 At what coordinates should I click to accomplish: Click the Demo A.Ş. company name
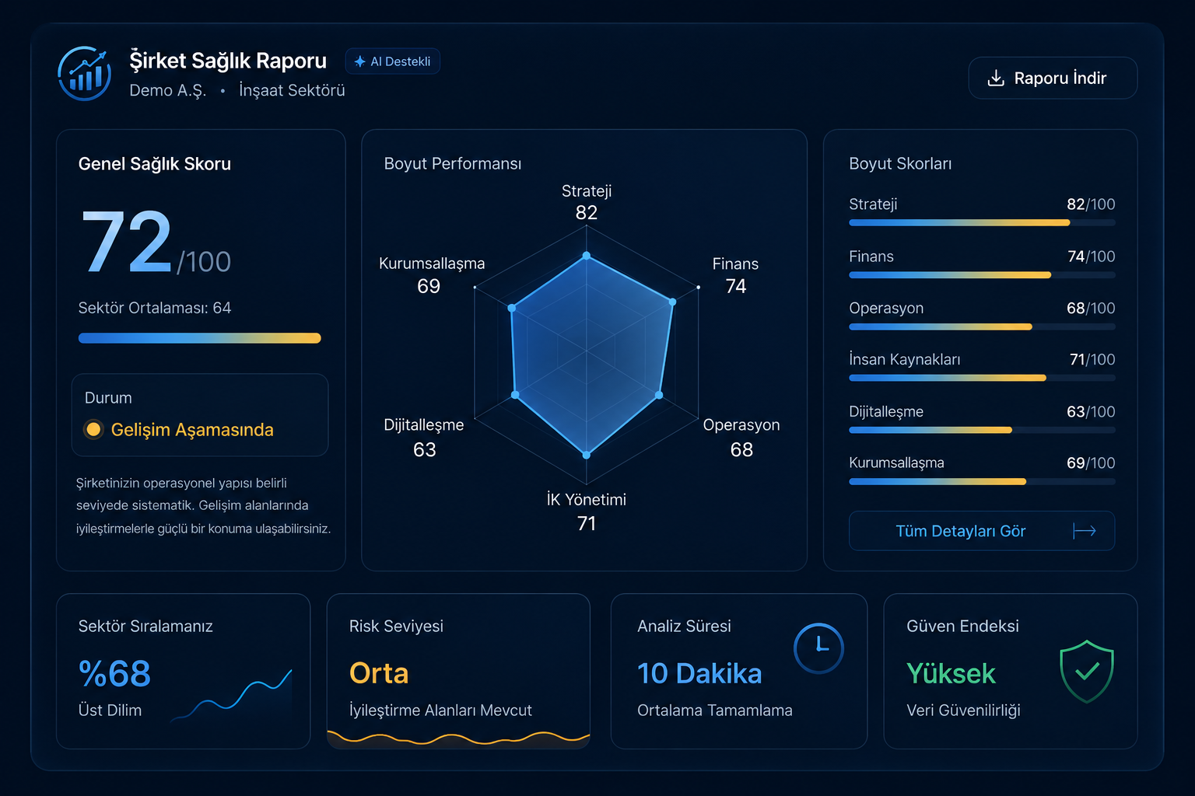[167, 91]
